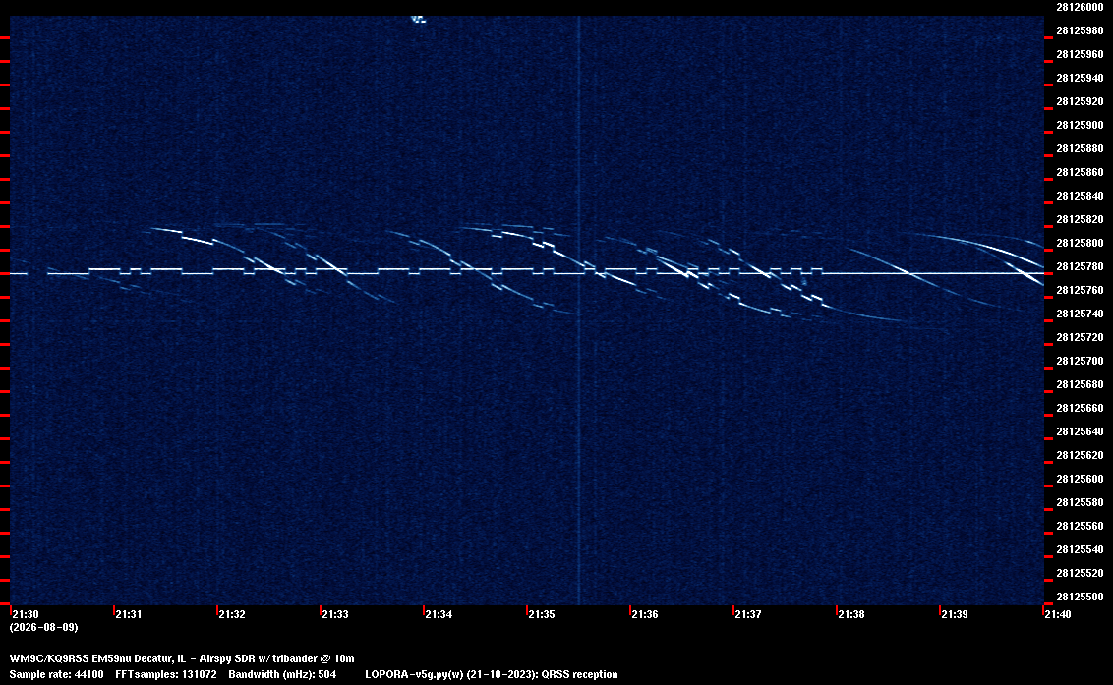Click the (2026-08-09) date text

43,627
